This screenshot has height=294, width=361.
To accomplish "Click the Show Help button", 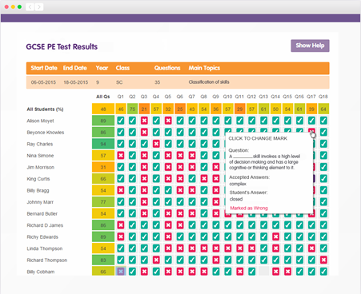I will [x=310, y=46].
